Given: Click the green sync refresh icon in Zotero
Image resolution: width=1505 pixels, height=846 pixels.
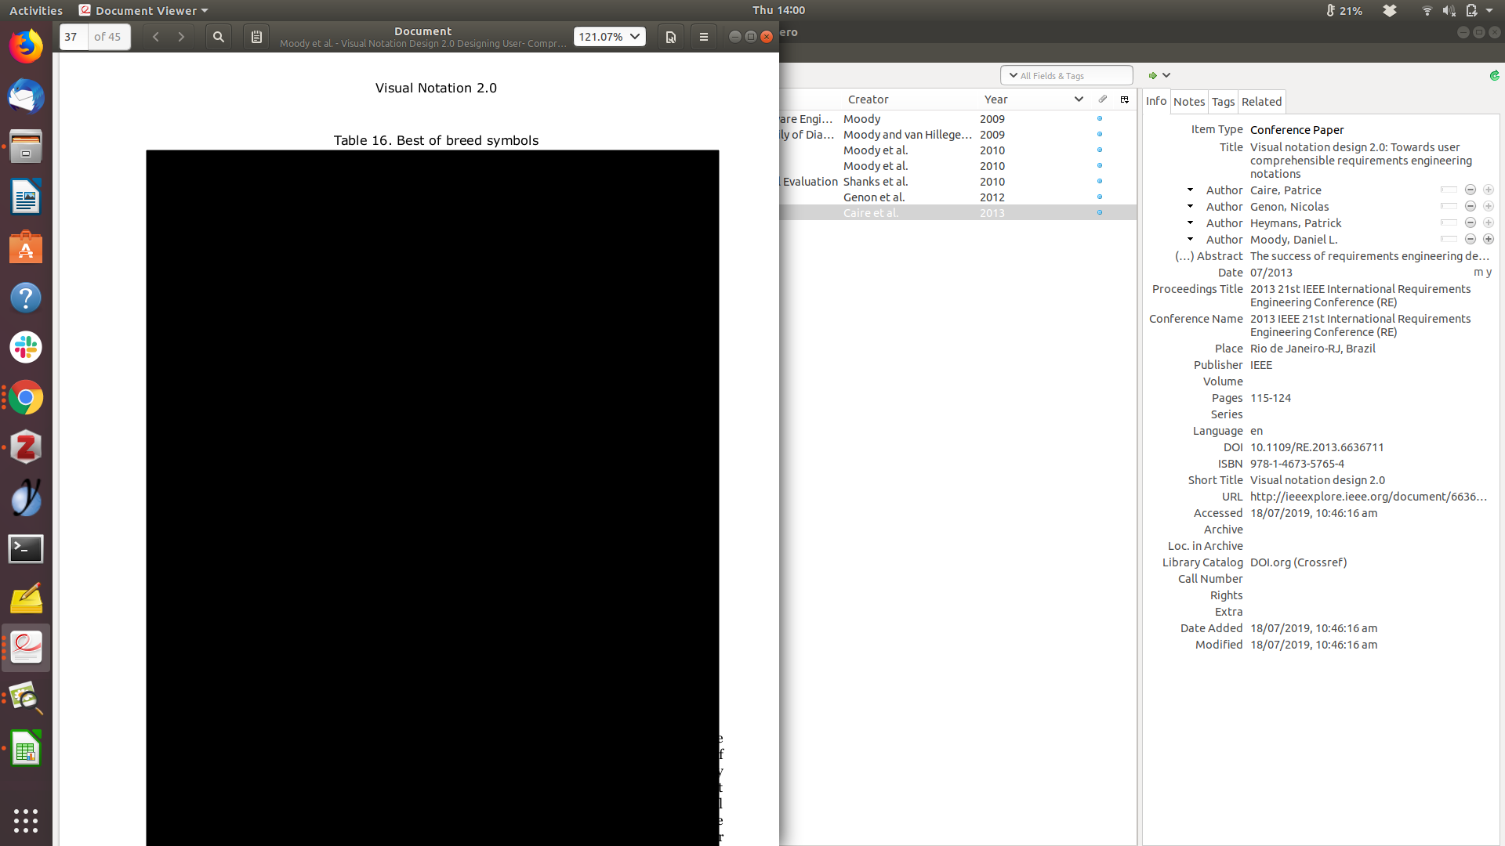Looking at the screenshot, I should (x=1494, y=76).
